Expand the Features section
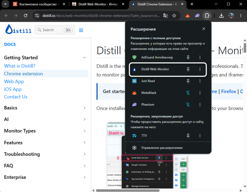The height and width of the screenshot is (192, 247). pos(85,143)
